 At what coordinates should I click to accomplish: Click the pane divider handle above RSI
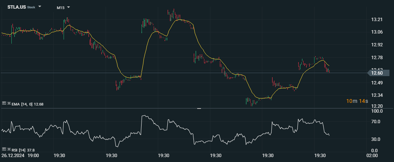pyautogui.click(x=199, y=109)
